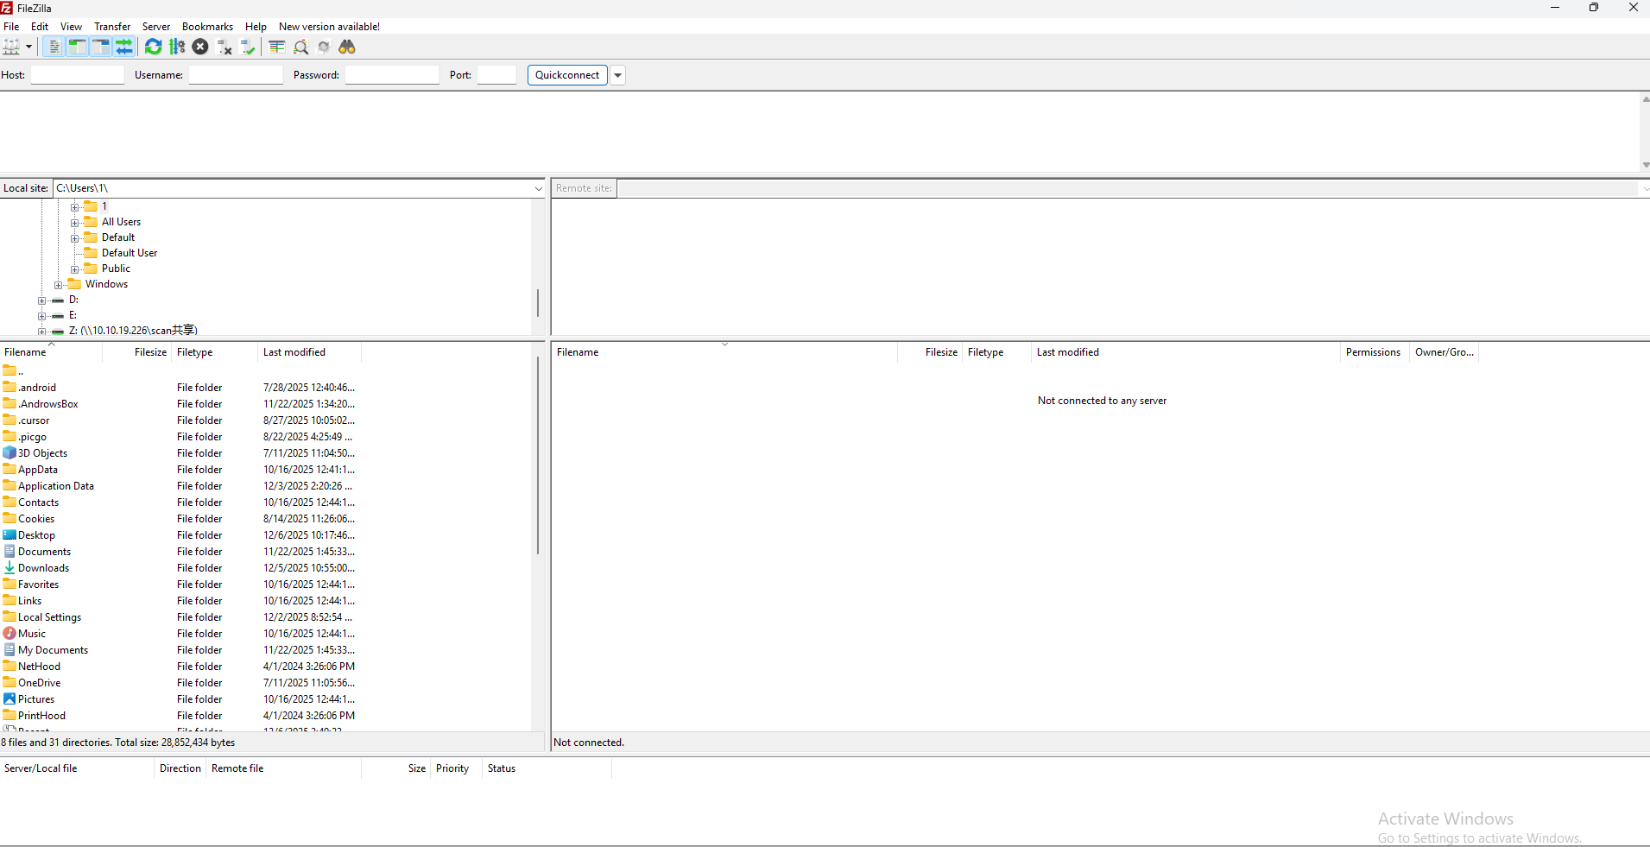Toggle the local directory tree view
The height and width of the screenshot is (847, 1650).
click(x=77, y=47)
